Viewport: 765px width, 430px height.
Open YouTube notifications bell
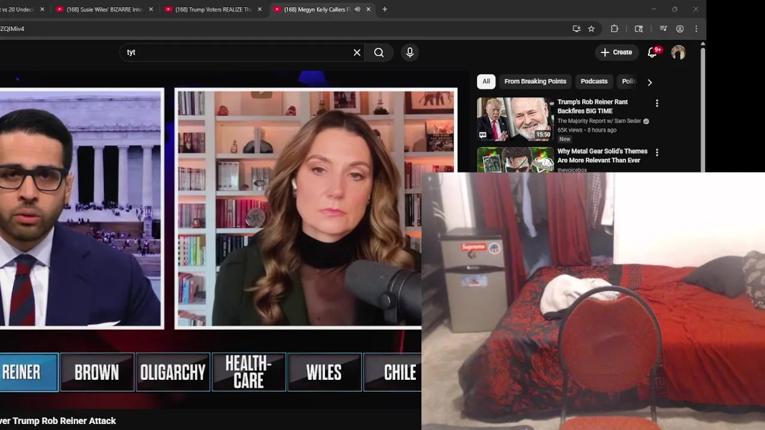tap(653, 53)
